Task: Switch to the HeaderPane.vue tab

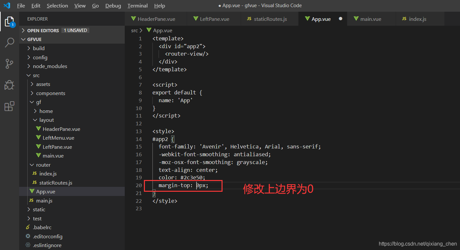Action: pos(156,19)
